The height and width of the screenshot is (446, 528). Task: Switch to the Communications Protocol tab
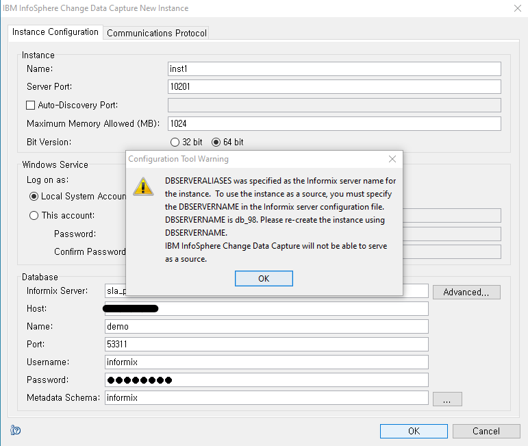point(156,33)
